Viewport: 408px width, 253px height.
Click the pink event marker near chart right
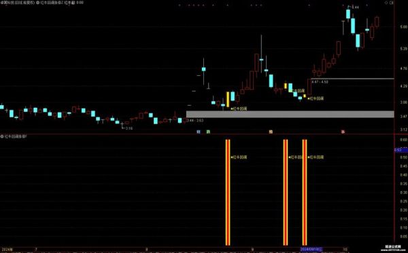point(343,132)
